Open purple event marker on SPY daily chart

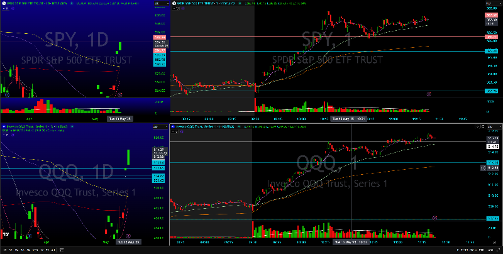pos(121,94)
